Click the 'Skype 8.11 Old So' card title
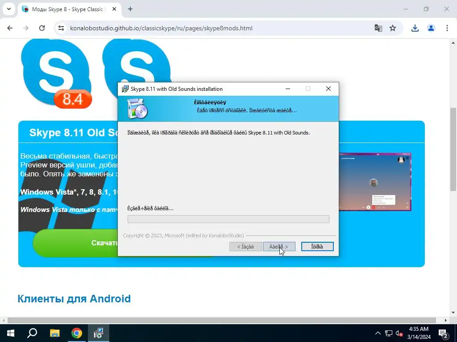The height and width of the screenshot is (342, 457). (x=74, y=133)
